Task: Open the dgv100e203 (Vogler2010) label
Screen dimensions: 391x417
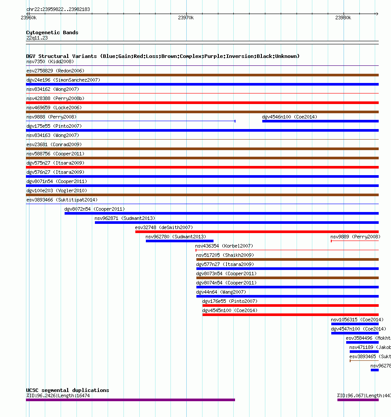Action: pos(57,191)
